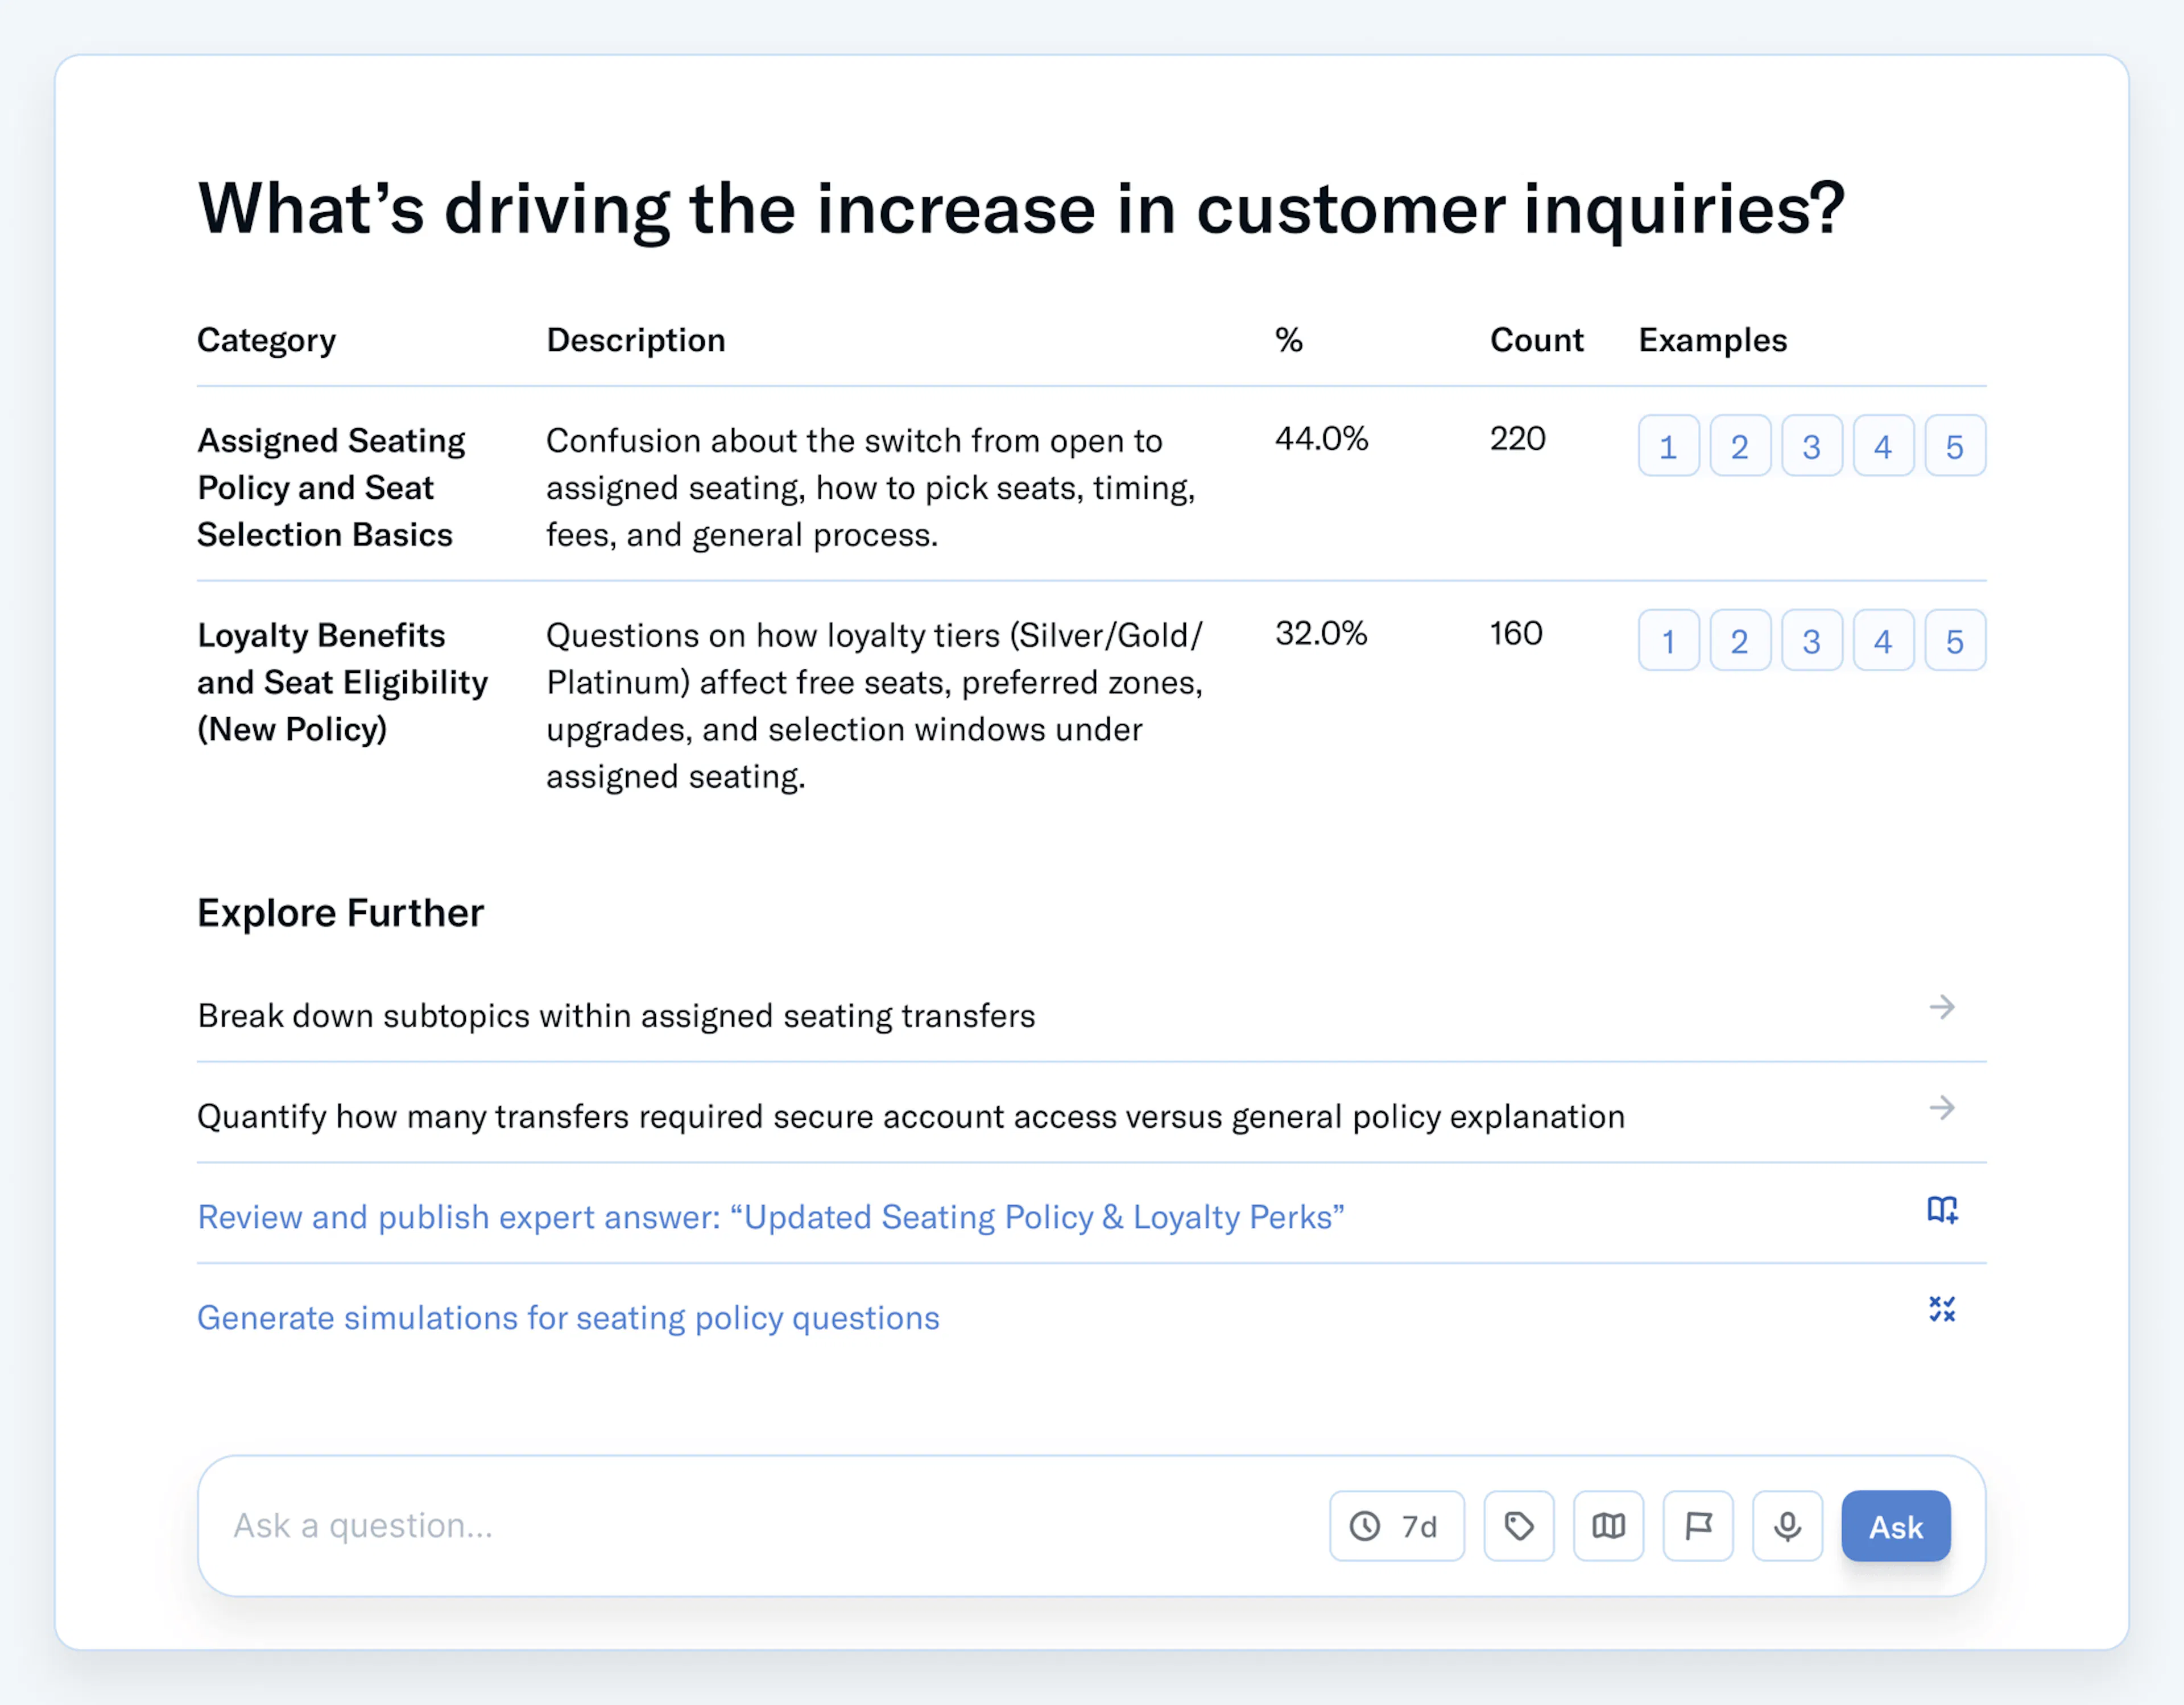Open the topic map icon

coord(1608,1526)
